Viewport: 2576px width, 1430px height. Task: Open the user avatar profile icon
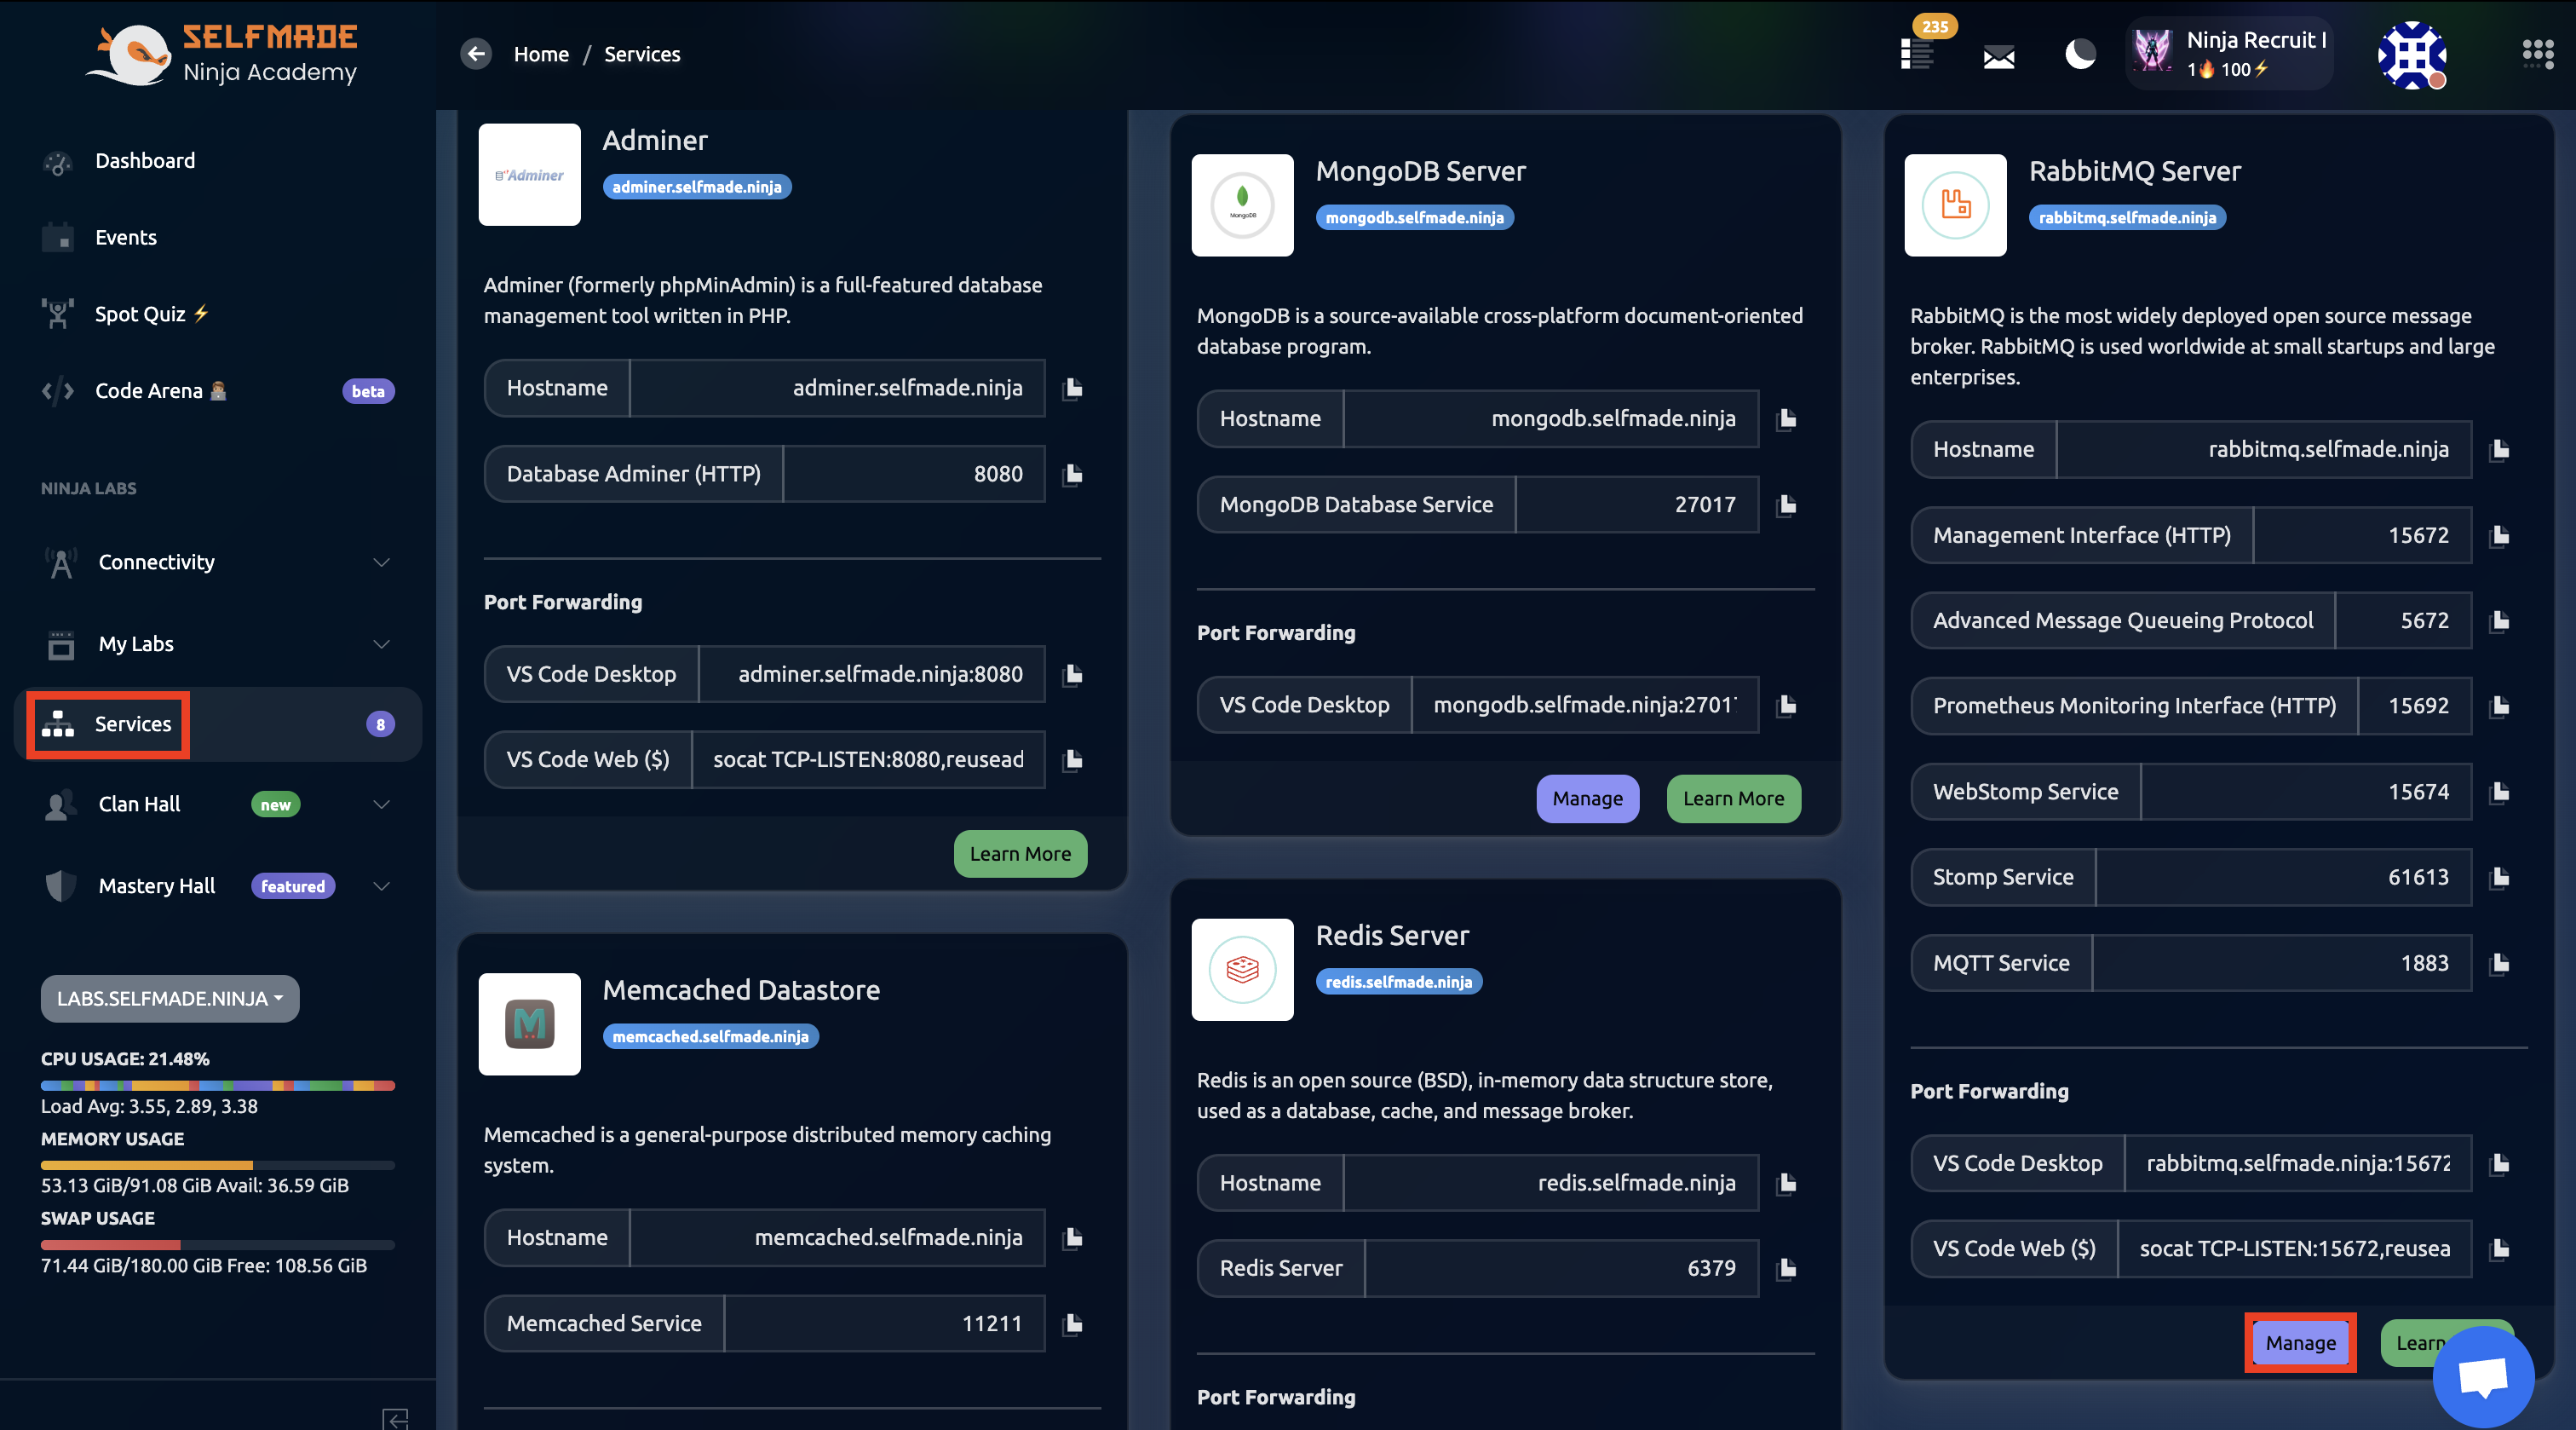point(2412,54)
